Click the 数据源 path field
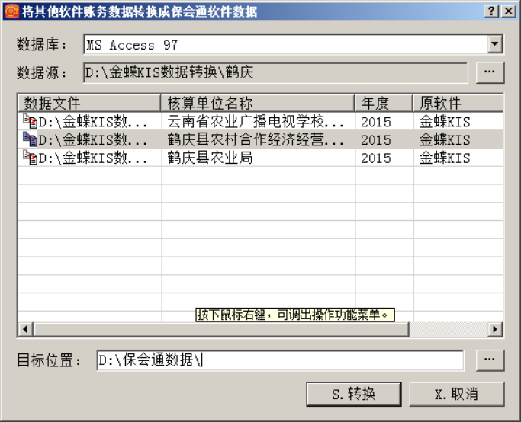This screenshot has height=422, width=521. (x=275, y=73)
